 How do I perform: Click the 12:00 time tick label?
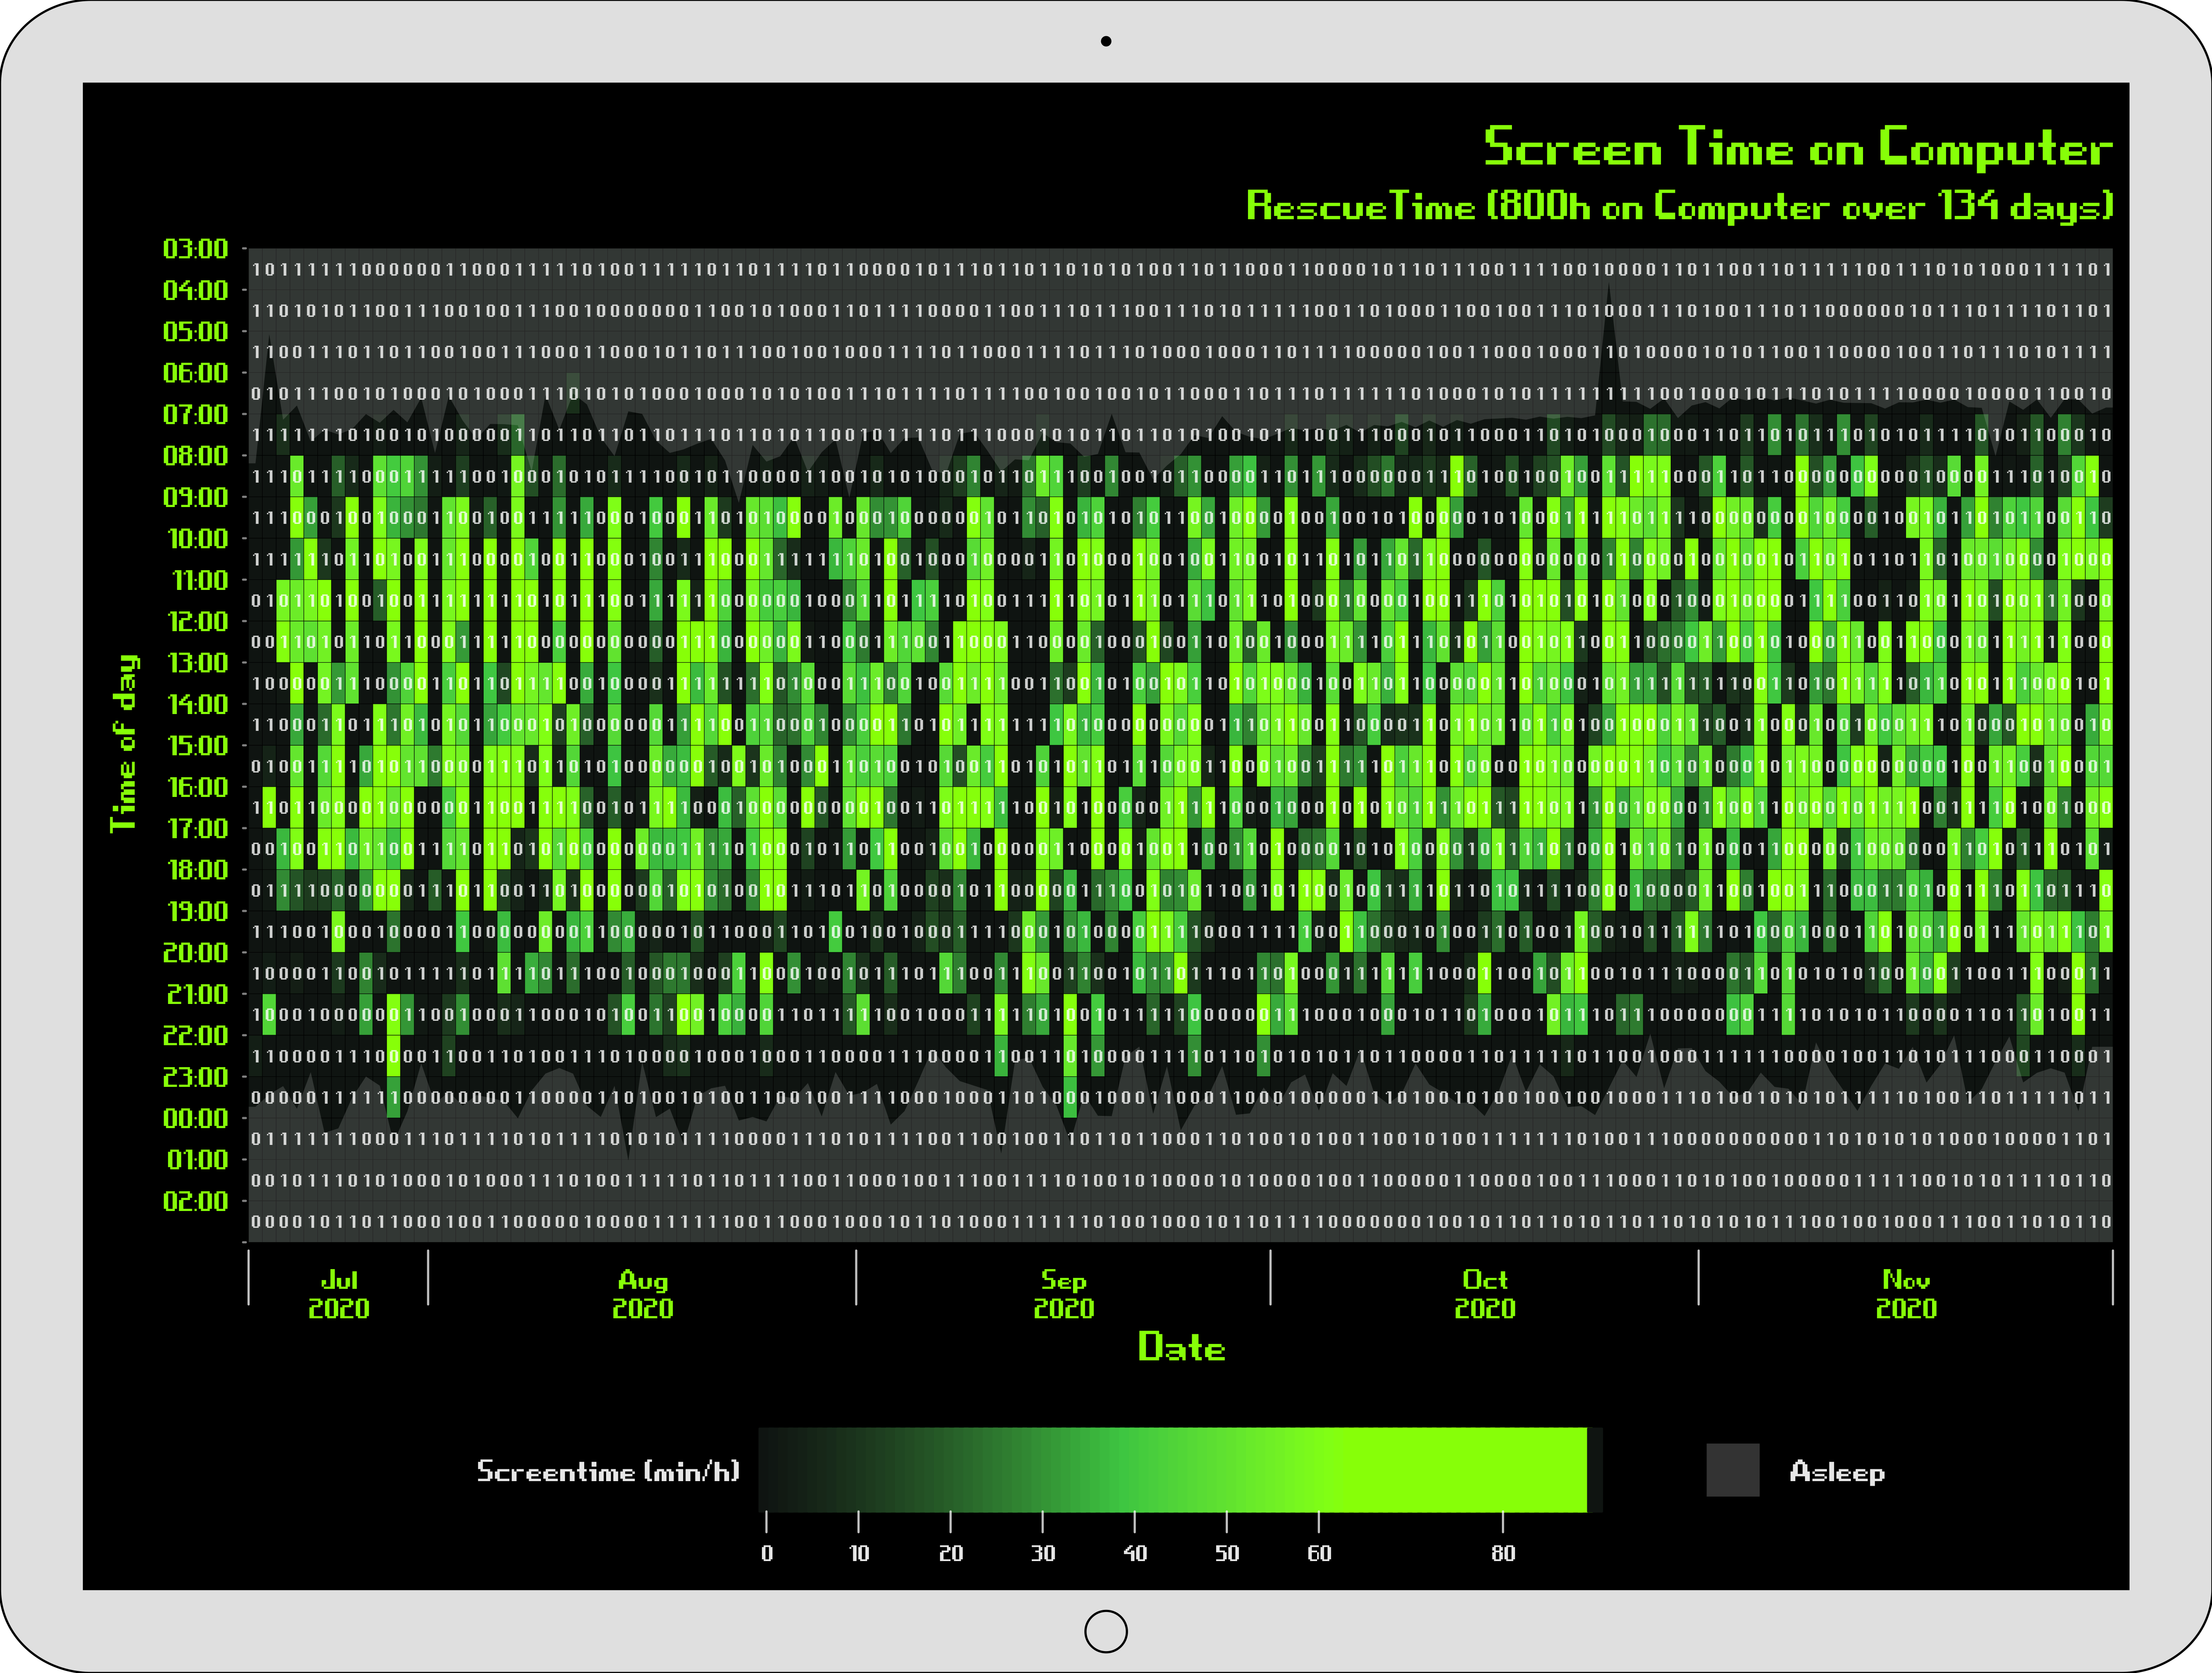click(x=198, y=621)
